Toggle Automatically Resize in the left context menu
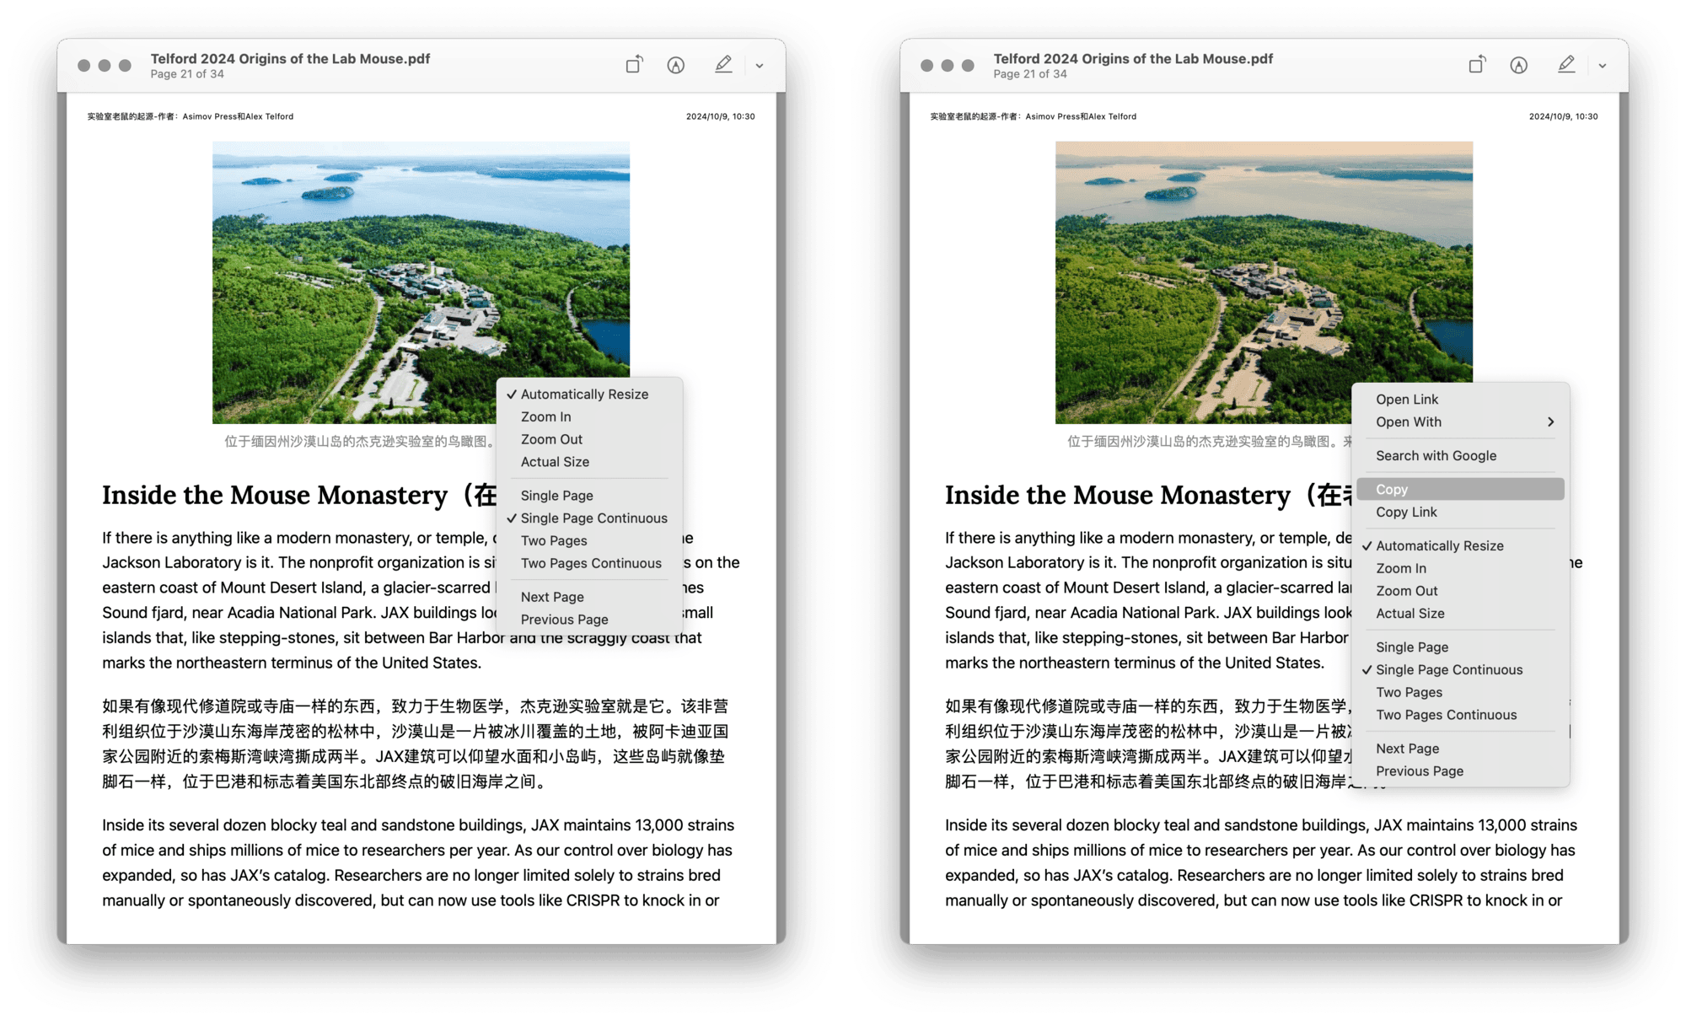 click(x=589, y=394)
